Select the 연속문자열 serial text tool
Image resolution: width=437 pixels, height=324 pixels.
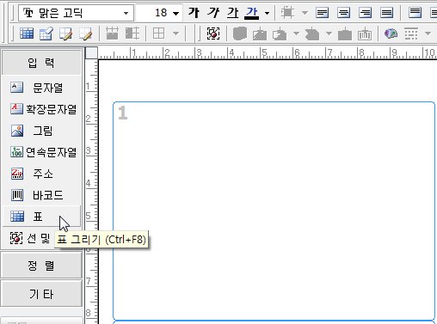pyautogui.click(x=41, y=152)
